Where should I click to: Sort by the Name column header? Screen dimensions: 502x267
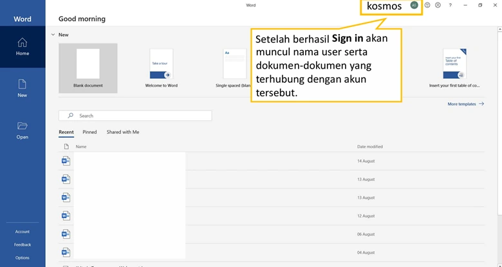81,146
